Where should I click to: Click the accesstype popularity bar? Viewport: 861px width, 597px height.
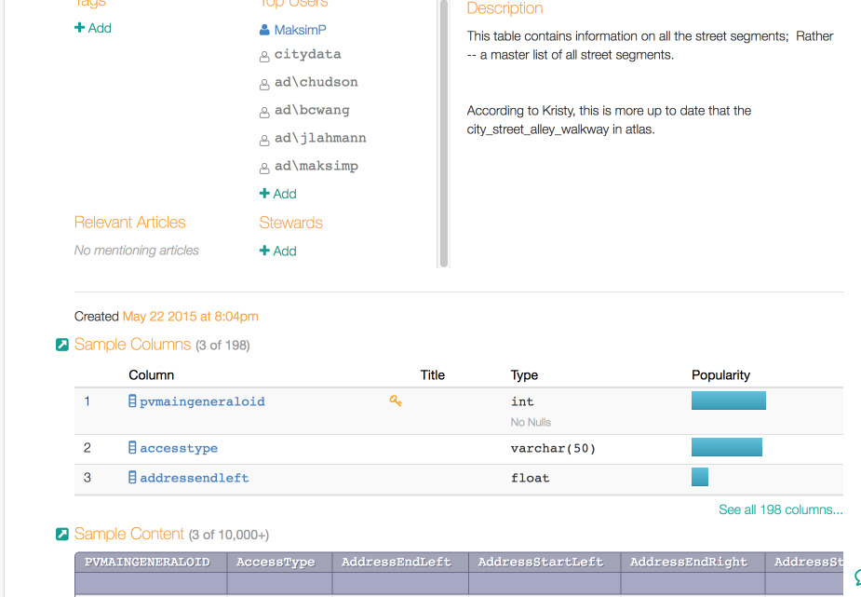coord(726,448)
